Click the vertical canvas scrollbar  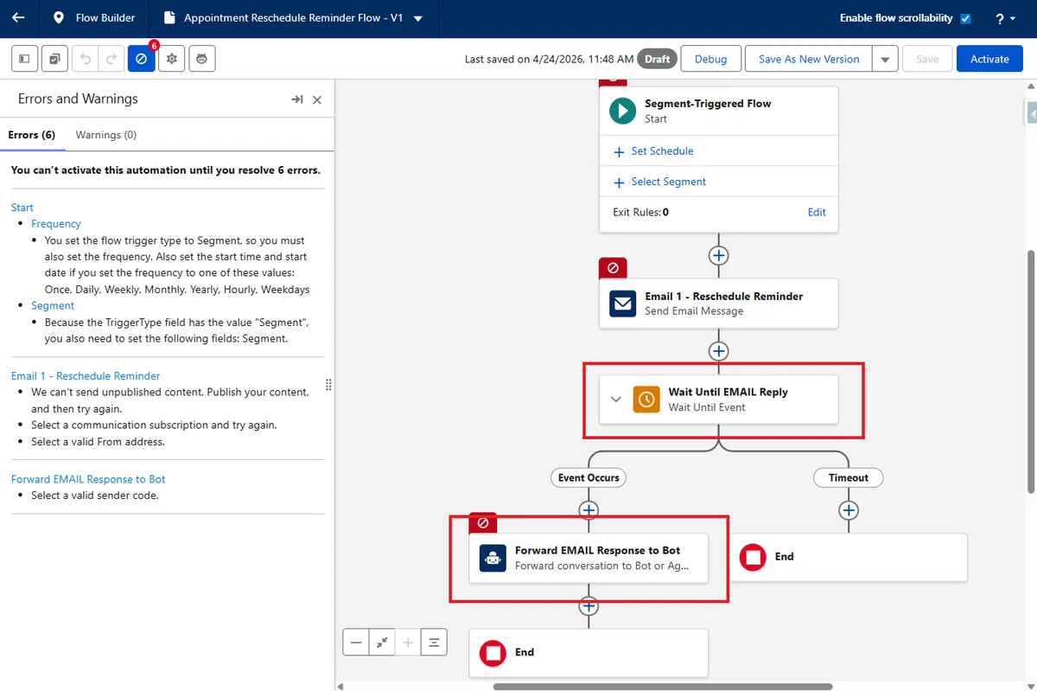tap(1032, 372)
